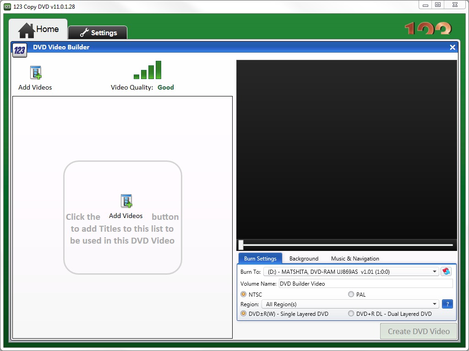Open region help with the question mark button

tap(447, 304)
